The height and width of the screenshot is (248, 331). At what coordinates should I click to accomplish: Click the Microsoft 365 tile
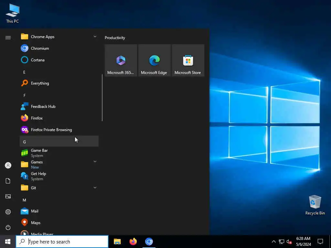[x=121, y=60]
